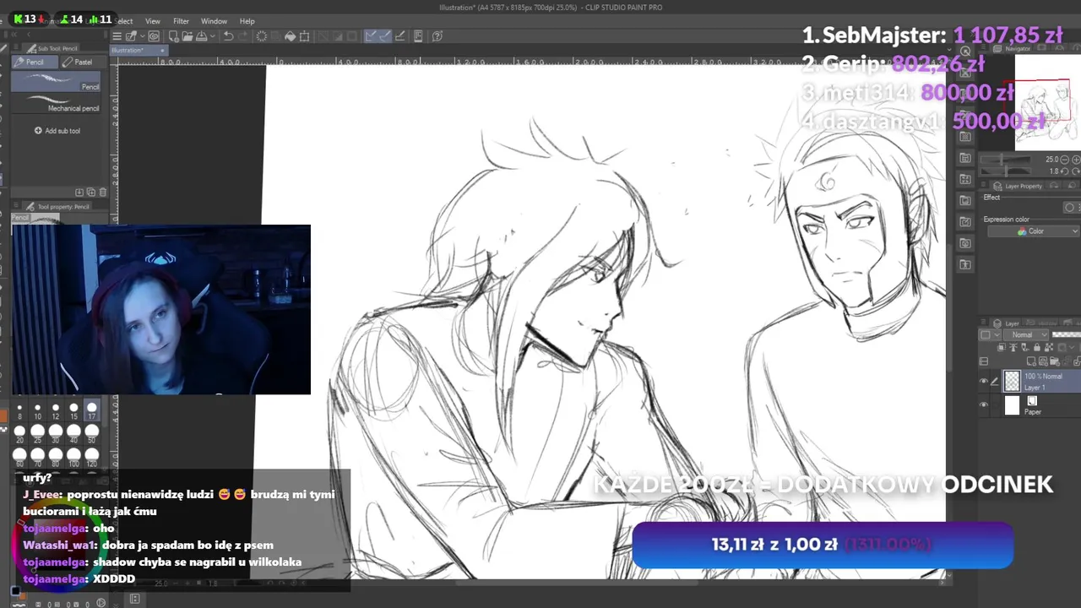
Task: Open the Sub Tool panel menu icon
Action: pyautogui.click(x=16, y=48)
